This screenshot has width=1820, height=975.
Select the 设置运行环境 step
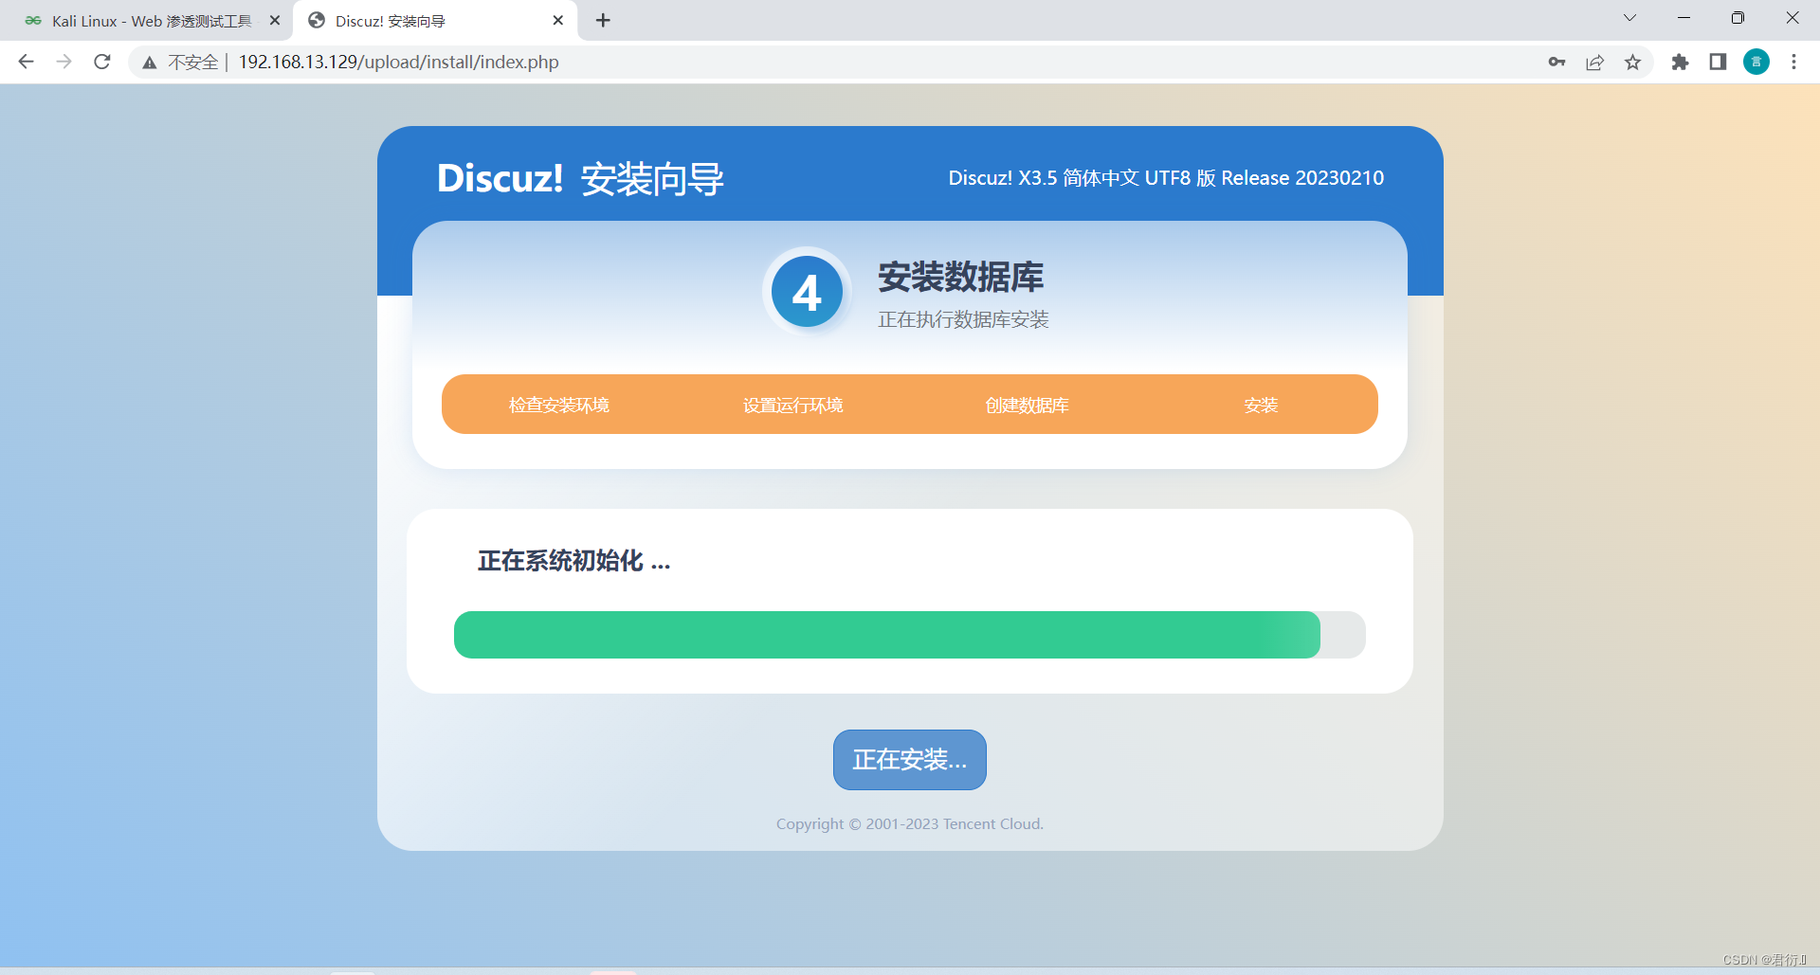click(x=793, y=405)
